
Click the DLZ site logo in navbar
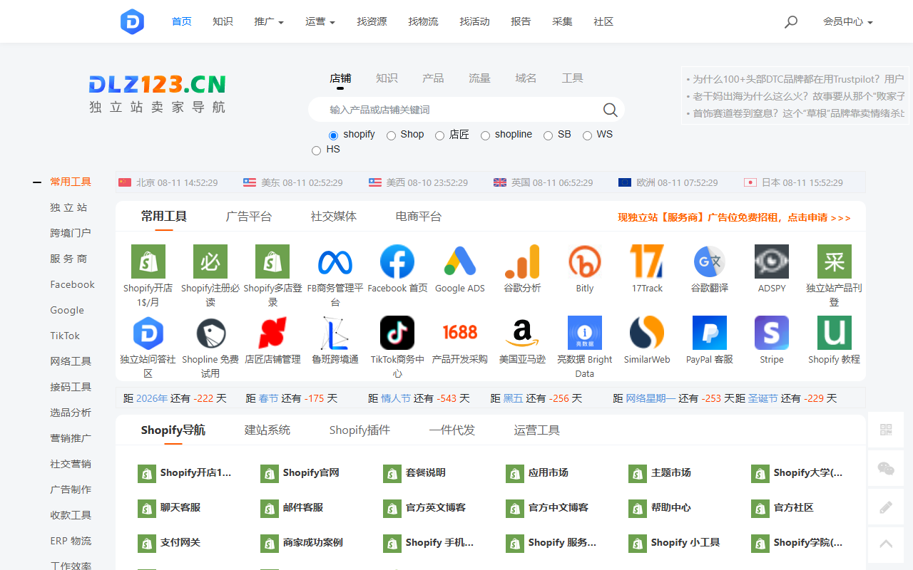coord(133,22)
